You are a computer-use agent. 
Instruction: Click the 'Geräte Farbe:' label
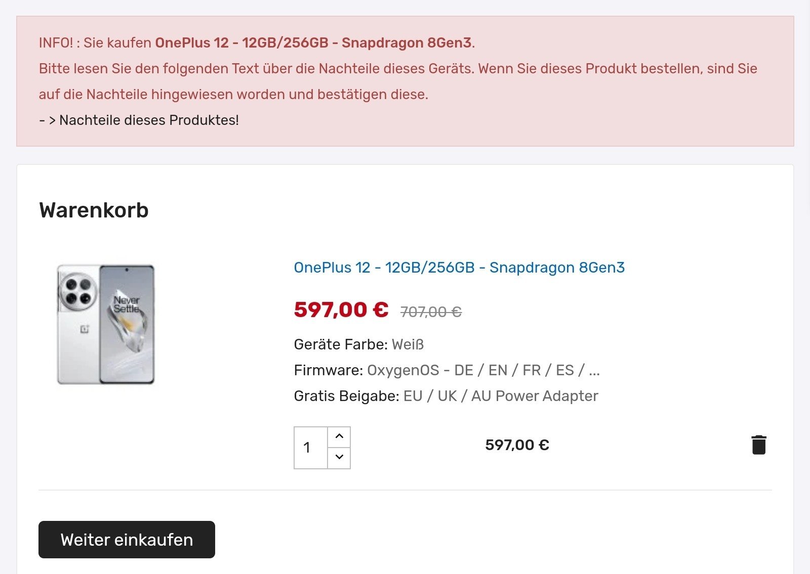tap(341, 344)
